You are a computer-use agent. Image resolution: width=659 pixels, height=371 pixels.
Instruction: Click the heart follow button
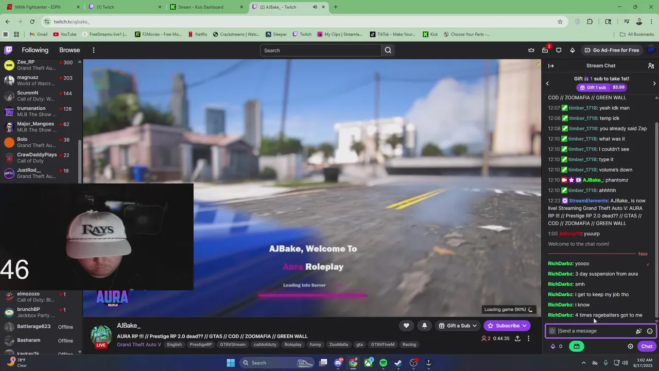[x=406, y=326]
